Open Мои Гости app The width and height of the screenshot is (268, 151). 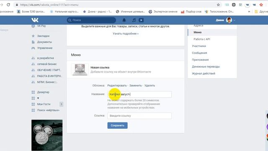coord(44,104)
